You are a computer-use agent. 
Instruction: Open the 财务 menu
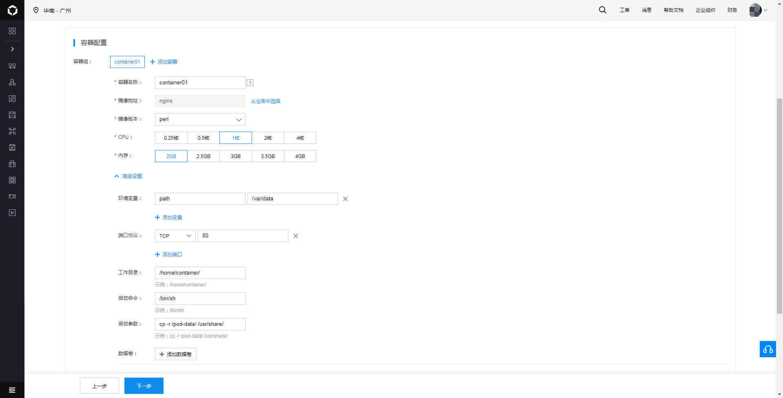(x=732, y=10)
